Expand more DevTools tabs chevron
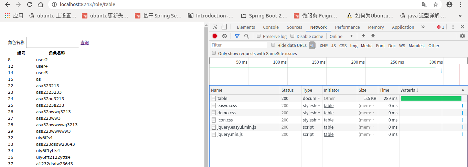This screenshot has width=468, height=167. tap(423, 27)
